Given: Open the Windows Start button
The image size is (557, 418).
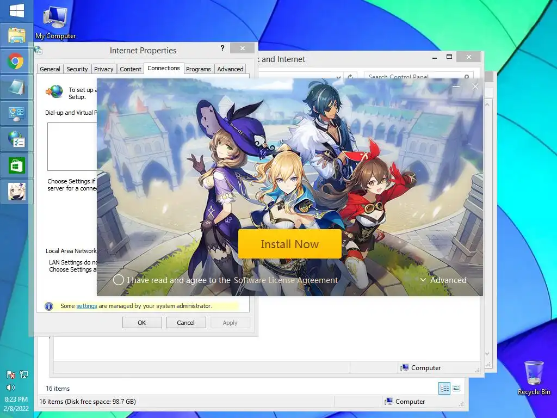Looking at the screenshot, I should click(x=16, y=10).
